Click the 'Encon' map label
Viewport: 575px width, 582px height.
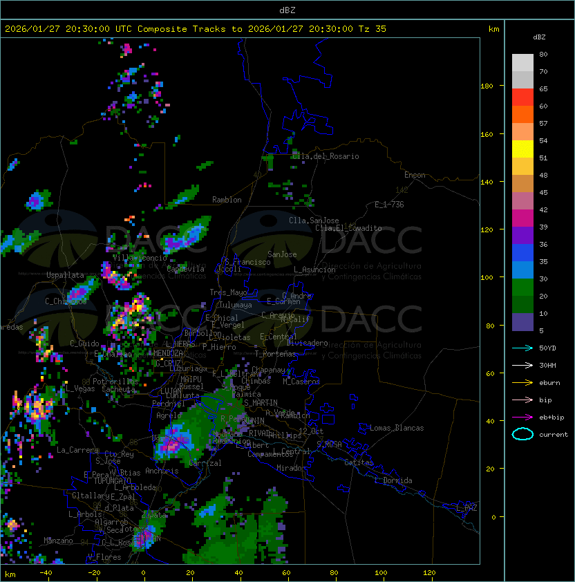(x=415, y=175)
